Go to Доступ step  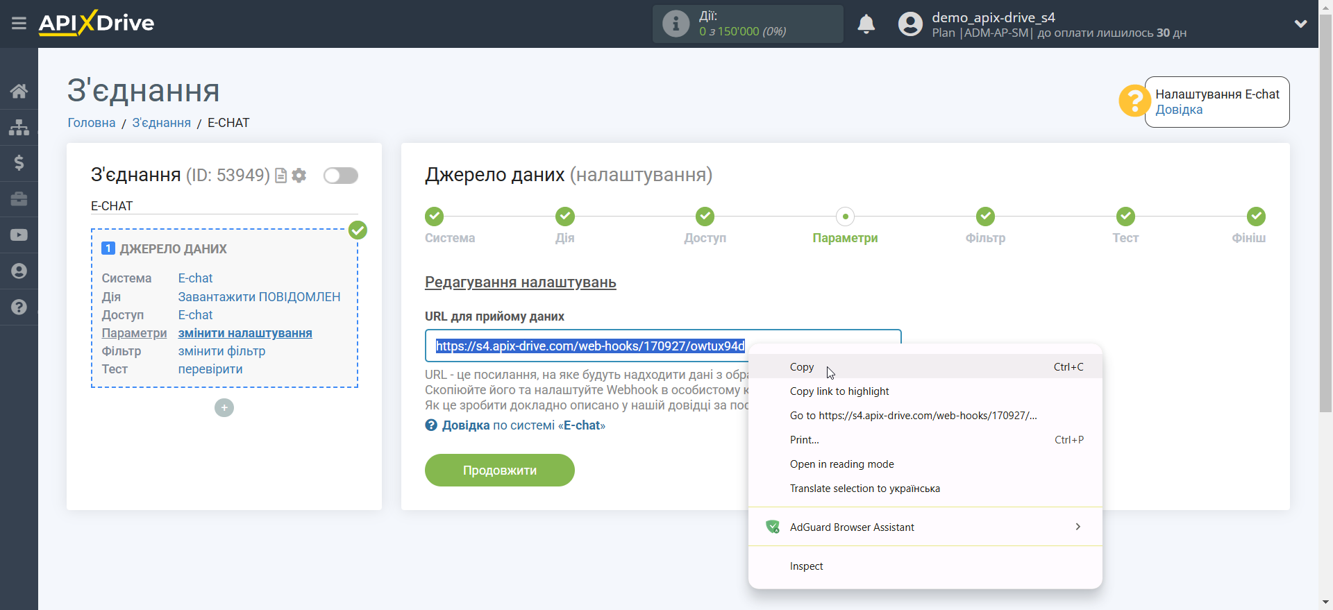click(705, 217)
